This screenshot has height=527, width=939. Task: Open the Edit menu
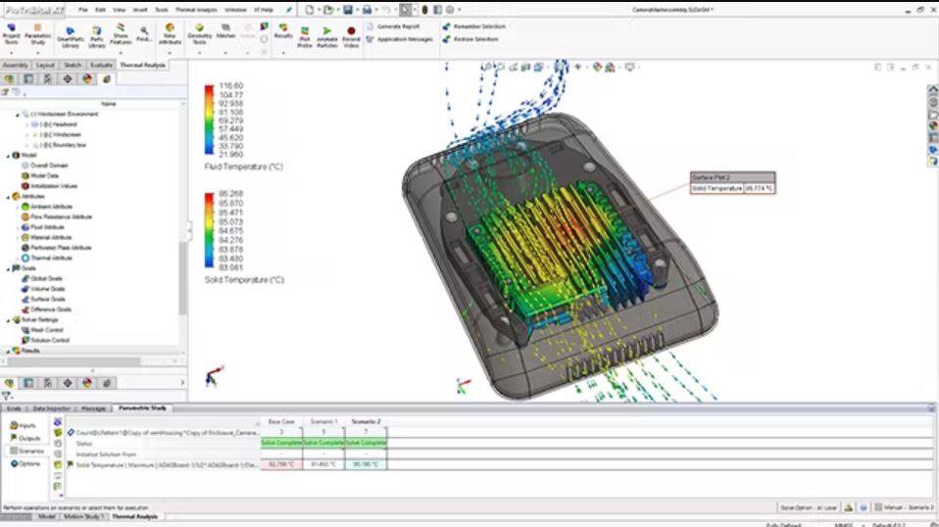click(x=100, y=10)
